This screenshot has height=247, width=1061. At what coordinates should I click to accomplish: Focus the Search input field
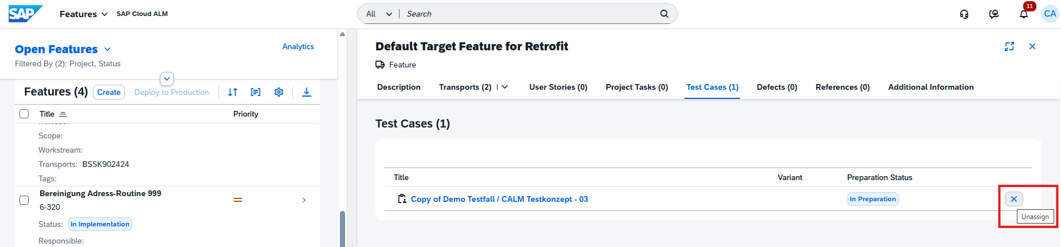[528, 14]
